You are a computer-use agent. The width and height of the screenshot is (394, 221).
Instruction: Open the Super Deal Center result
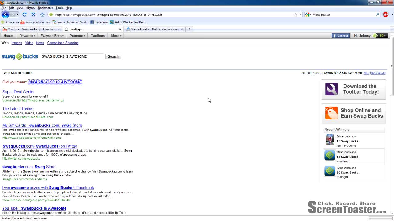tap(18, 92)
